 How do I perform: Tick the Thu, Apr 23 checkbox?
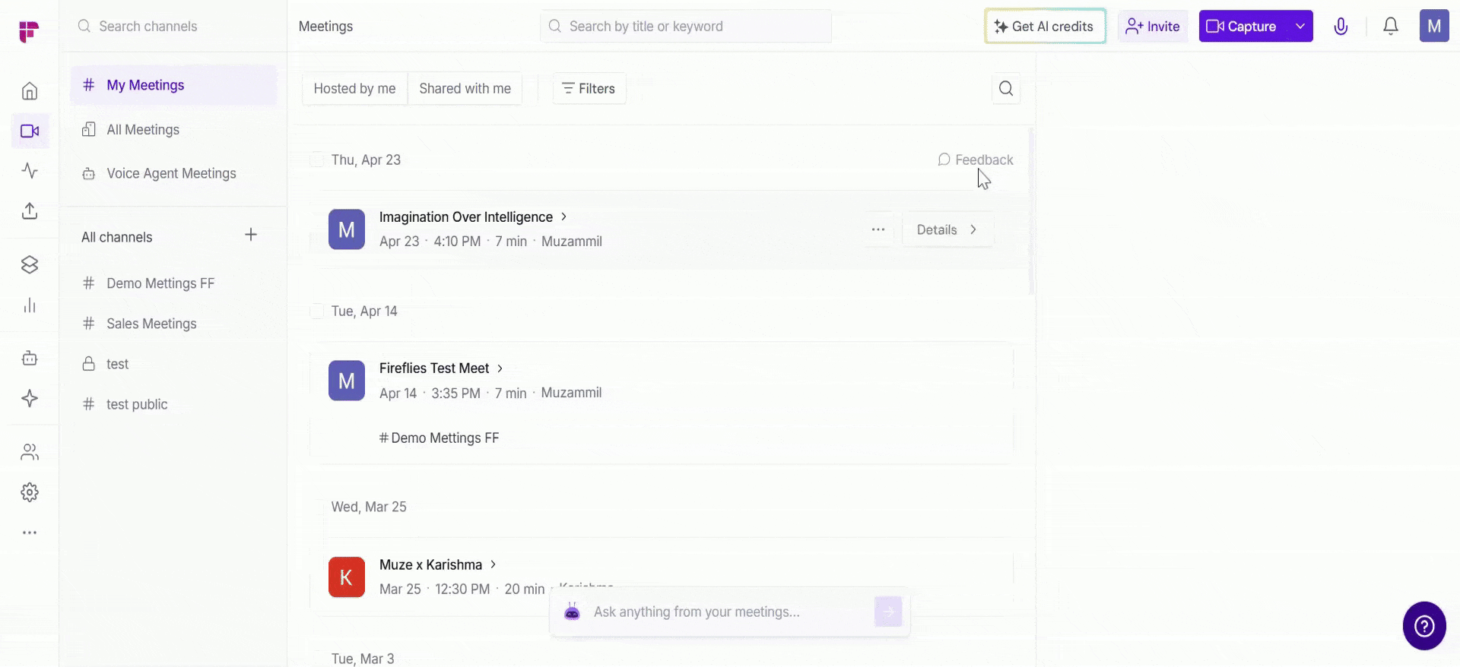pos(317,160)
